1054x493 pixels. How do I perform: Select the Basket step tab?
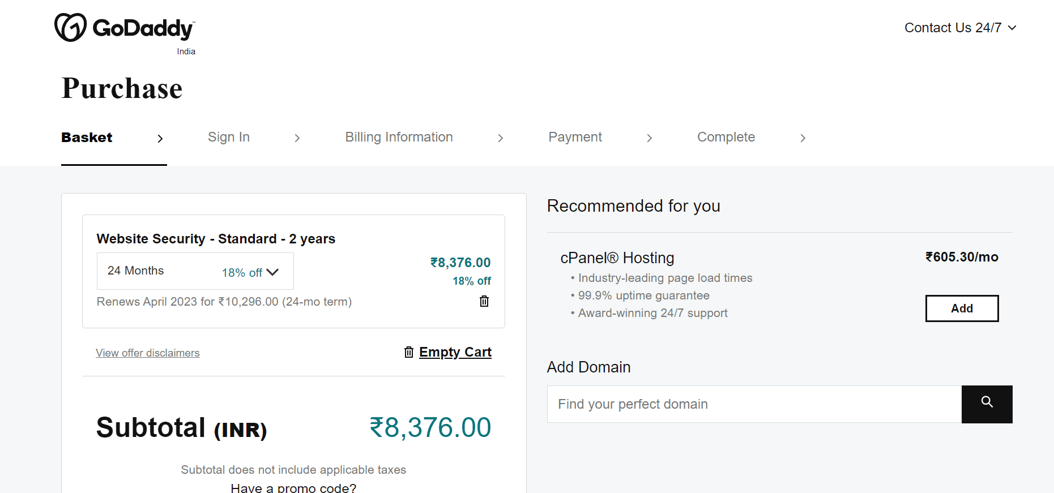(87, 138)
